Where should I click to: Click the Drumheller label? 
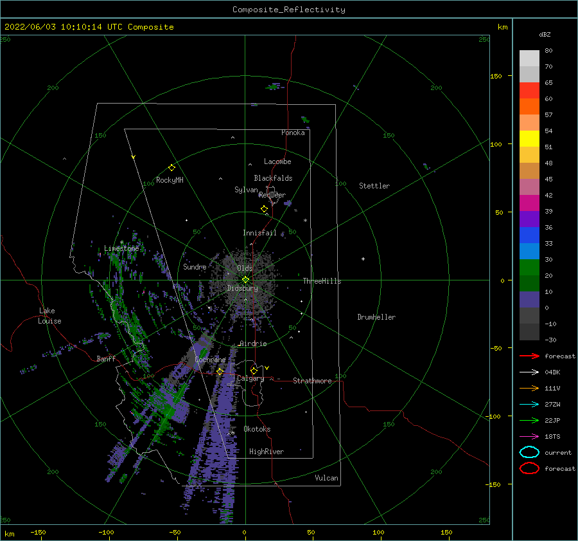(x=376, y=317)
